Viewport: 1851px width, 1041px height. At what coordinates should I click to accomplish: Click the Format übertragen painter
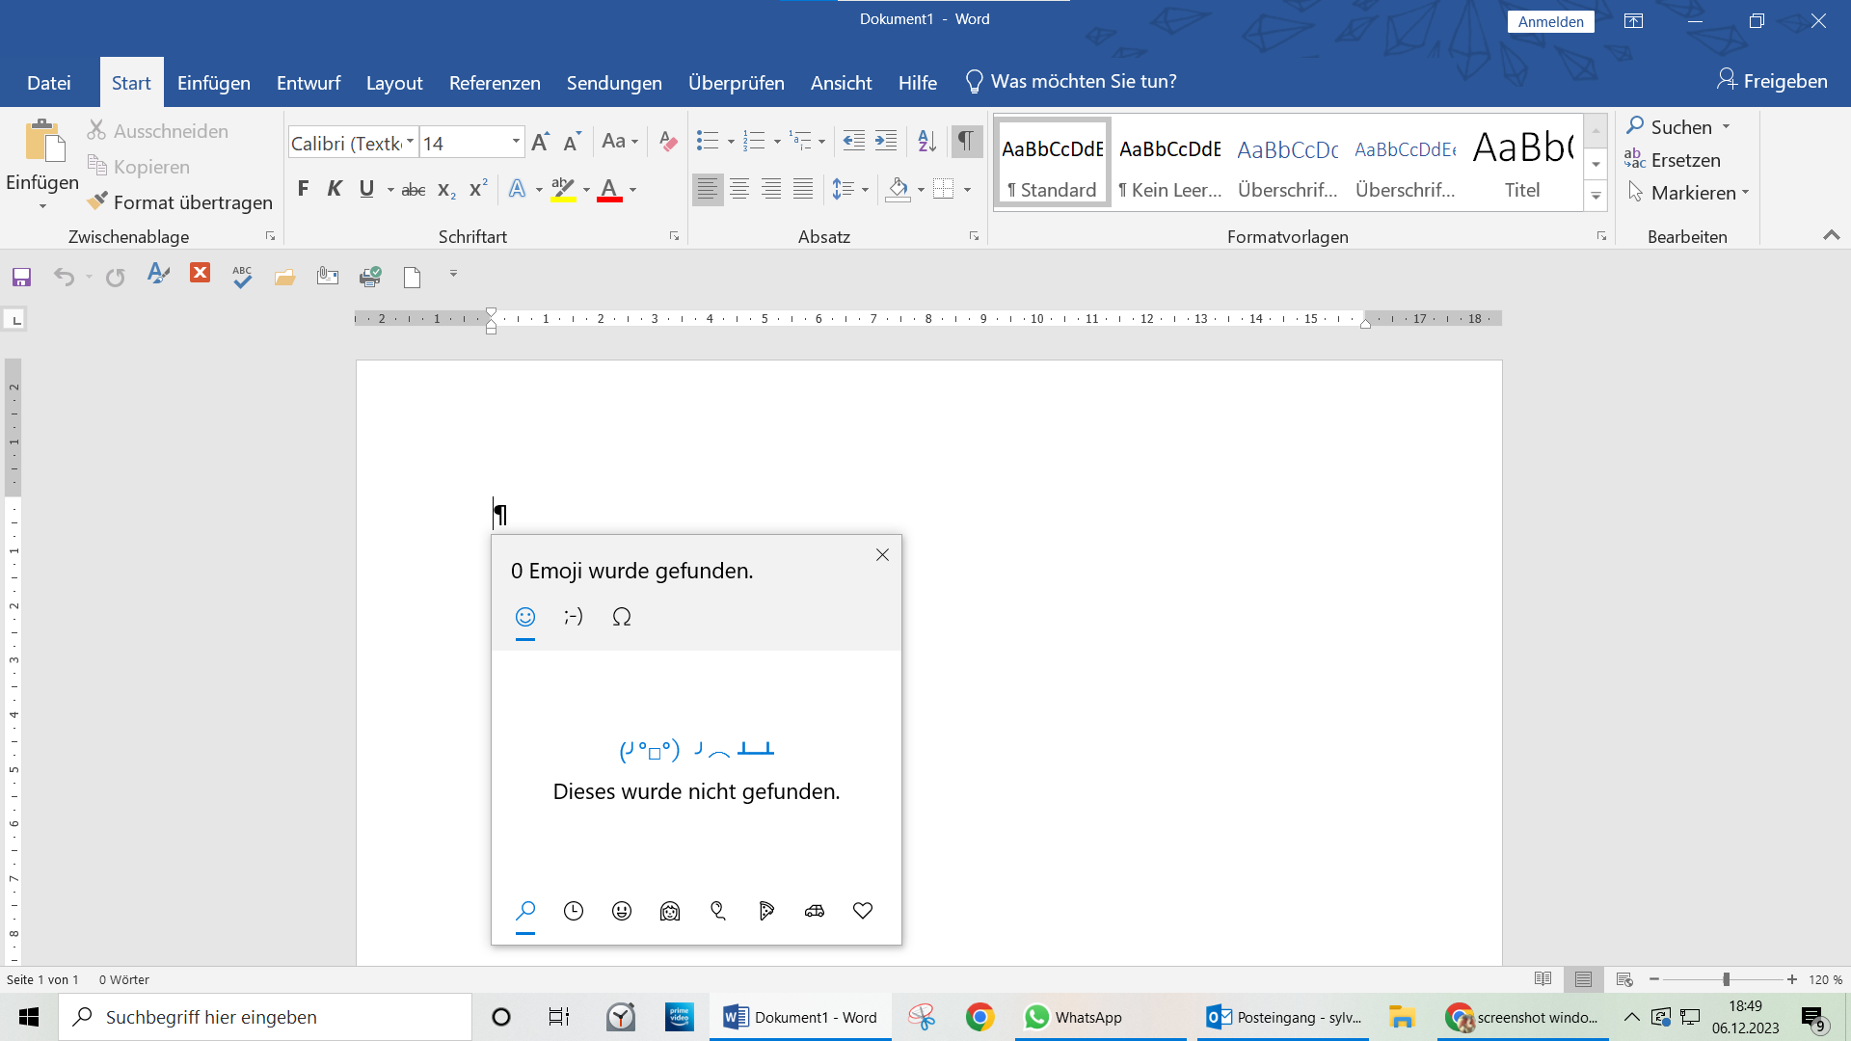[180, 202]
